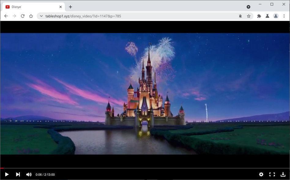
Task: Open video settings gear
Action: pyautogui.click(x=261, y=174)
